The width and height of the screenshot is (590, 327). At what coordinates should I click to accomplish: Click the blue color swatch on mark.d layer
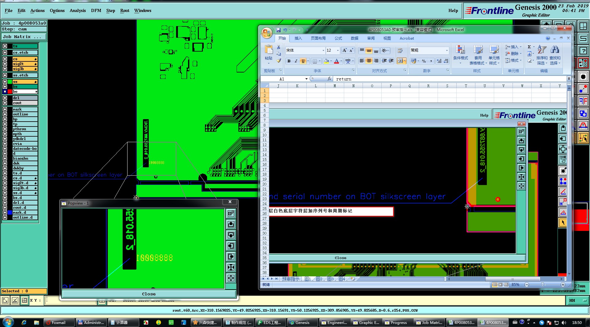[x=10, y=212]
